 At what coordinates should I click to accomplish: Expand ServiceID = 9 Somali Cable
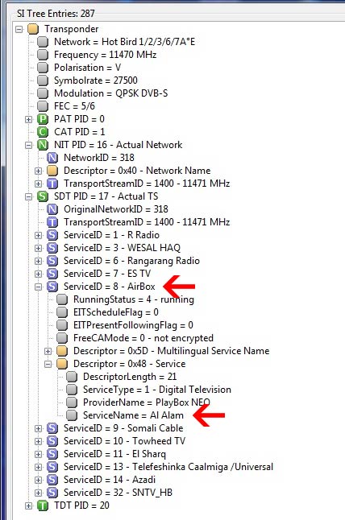[x=39, y=428]
